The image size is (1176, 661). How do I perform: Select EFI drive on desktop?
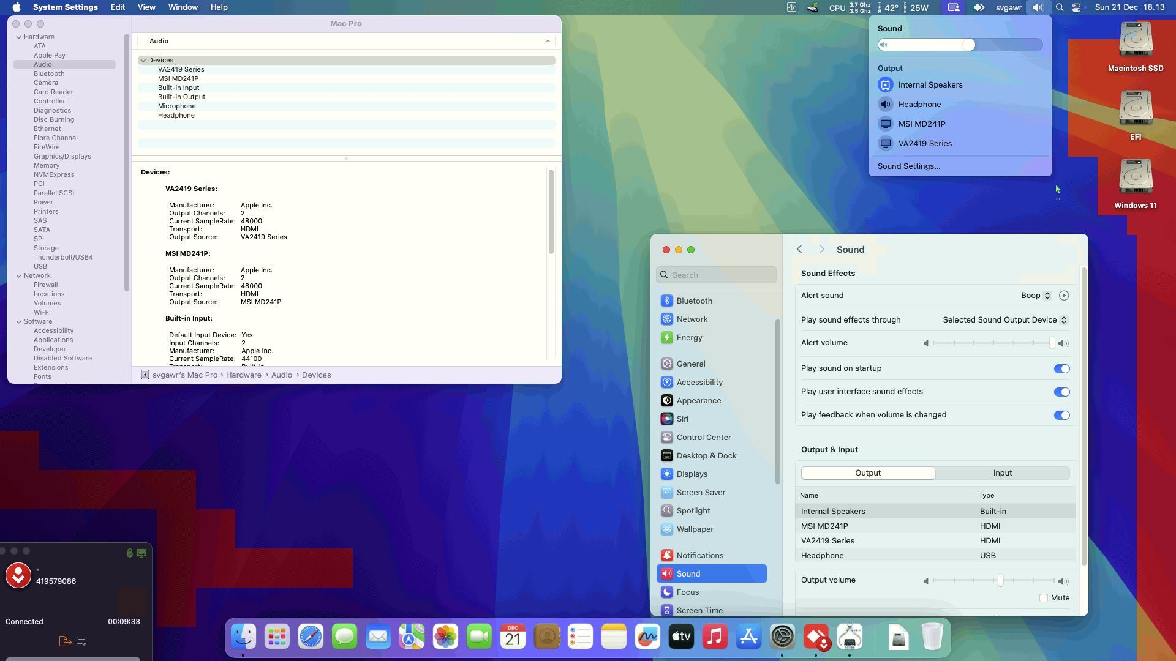click(1136, 115)
